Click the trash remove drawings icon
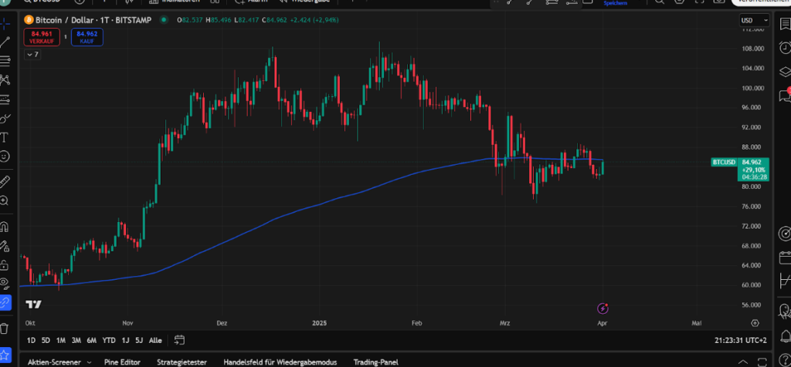Image resolution: width=791 pixels, height=367 pixels. pos(5,328)
